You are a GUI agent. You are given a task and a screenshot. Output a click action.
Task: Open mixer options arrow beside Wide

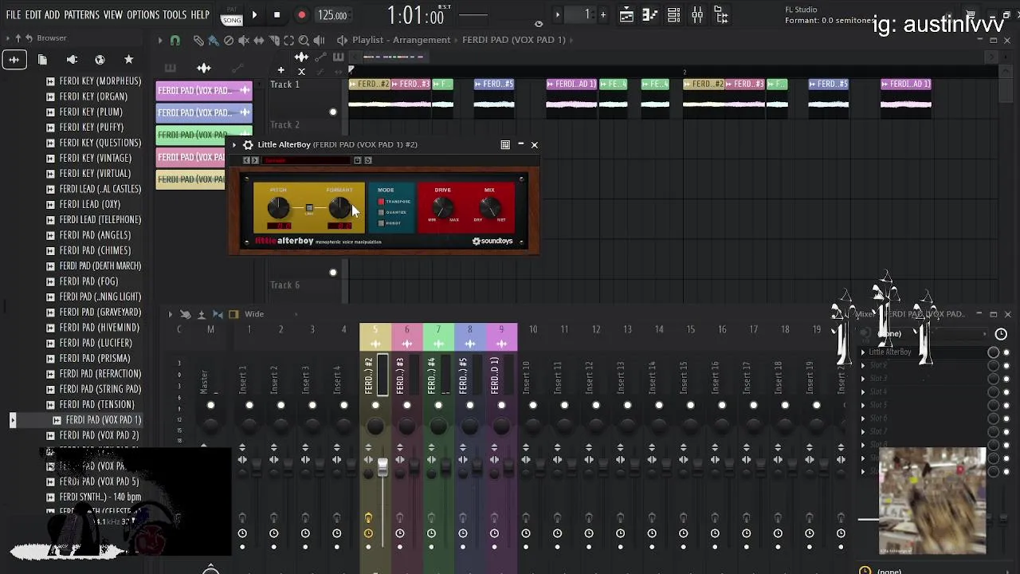pos(170,314)
